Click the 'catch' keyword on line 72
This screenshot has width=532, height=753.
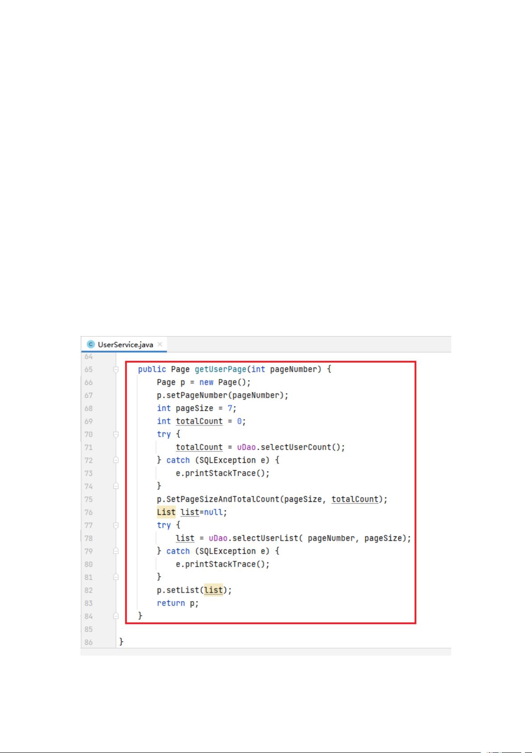click(178, 460)
